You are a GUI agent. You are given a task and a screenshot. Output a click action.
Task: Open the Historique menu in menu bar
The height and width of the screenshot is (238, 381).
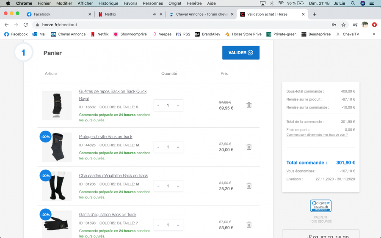point(108,3)
